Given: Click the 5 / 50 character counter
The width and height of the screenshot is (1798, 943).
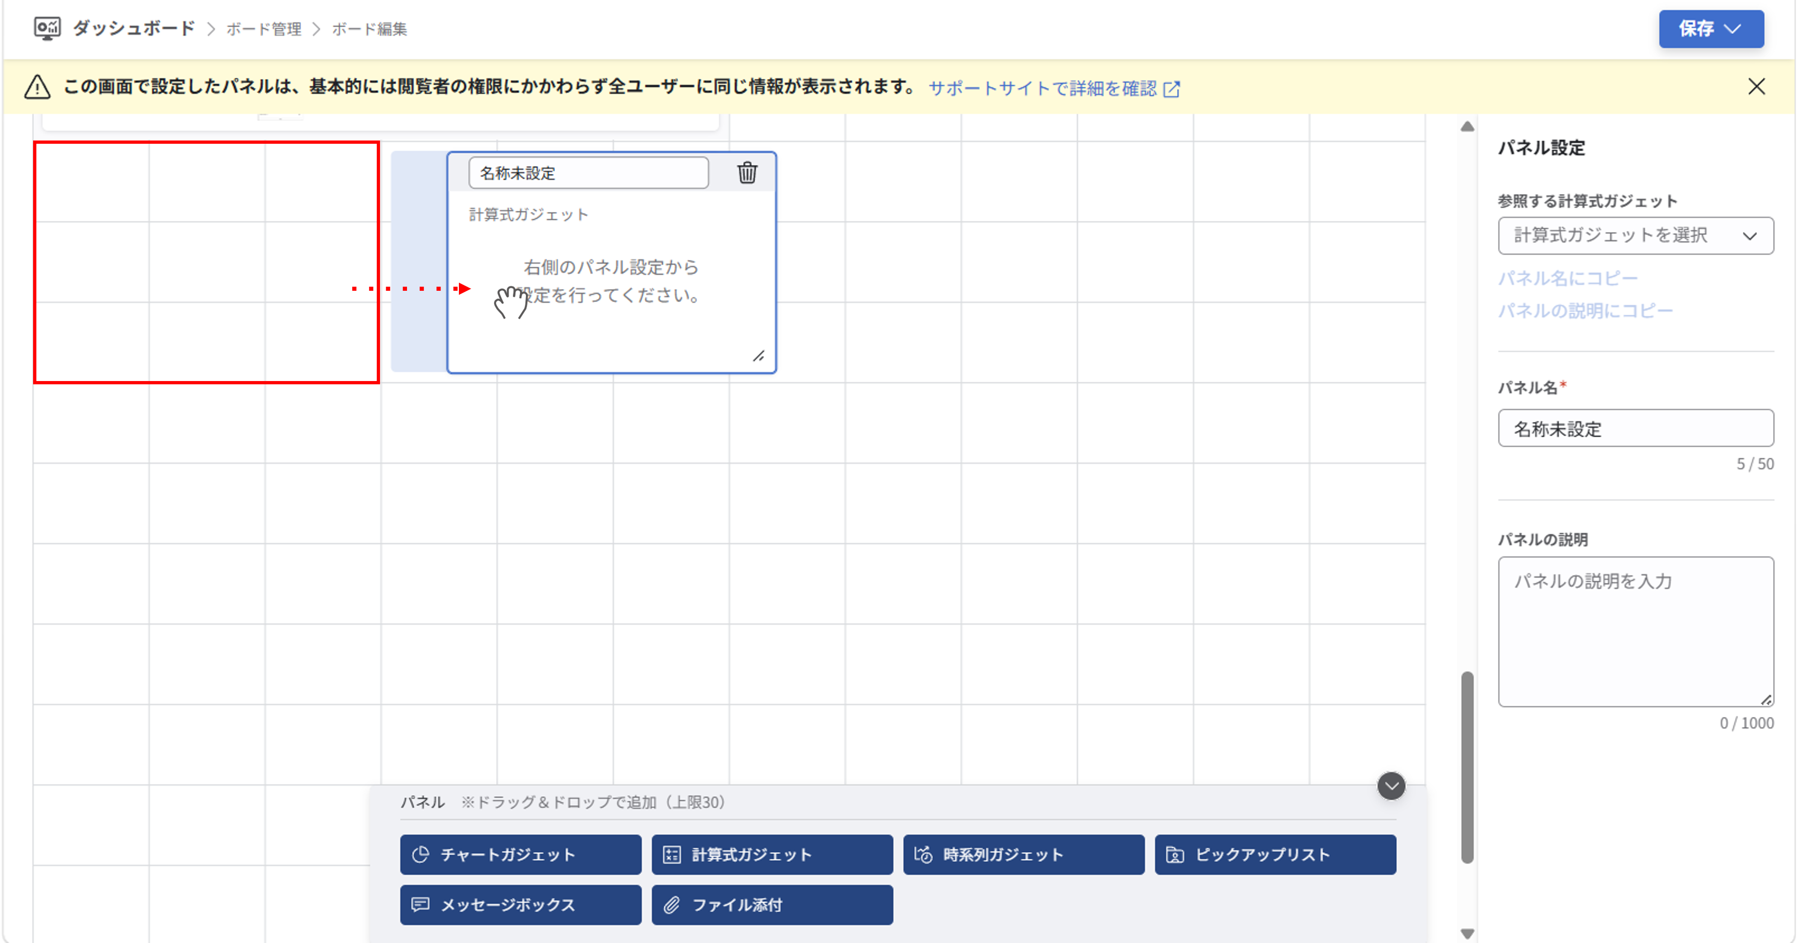Looking at the screenshot, I should 1755,464.
